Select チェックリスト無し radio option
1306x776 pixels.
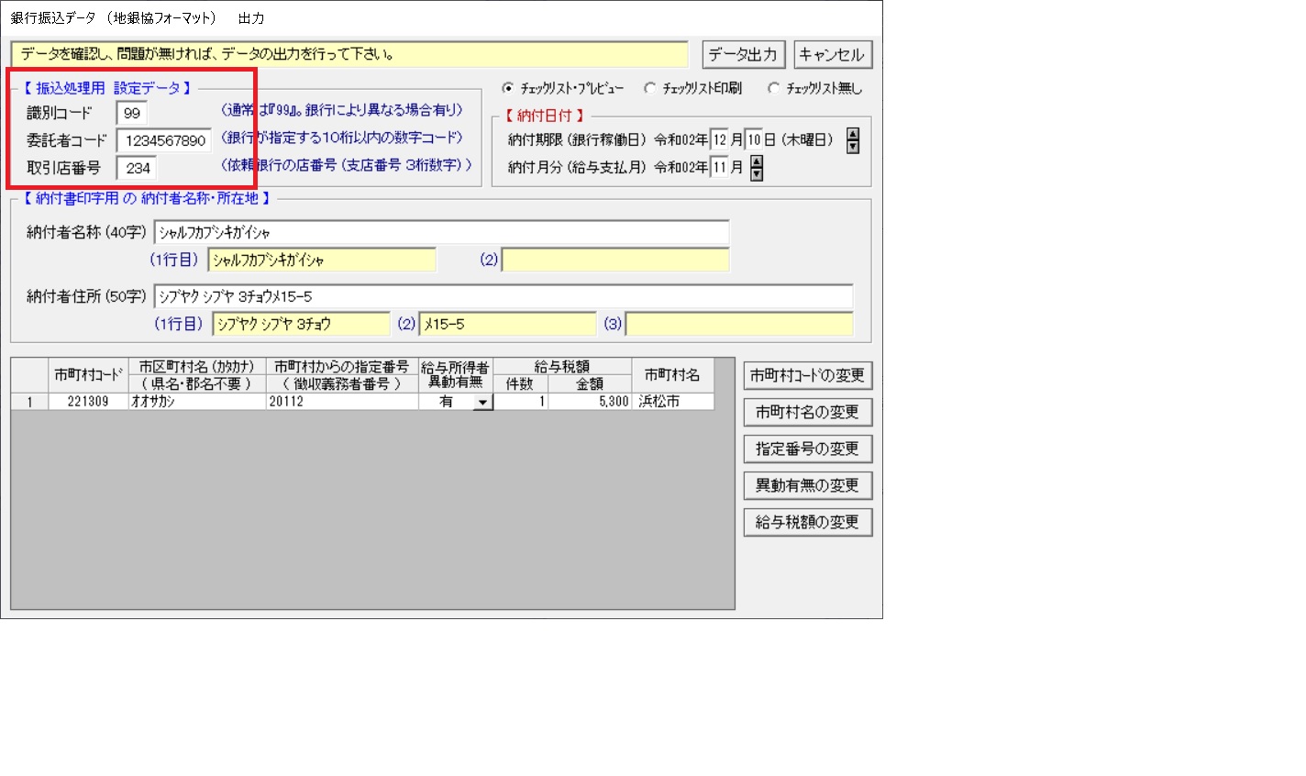click(816, 88)
